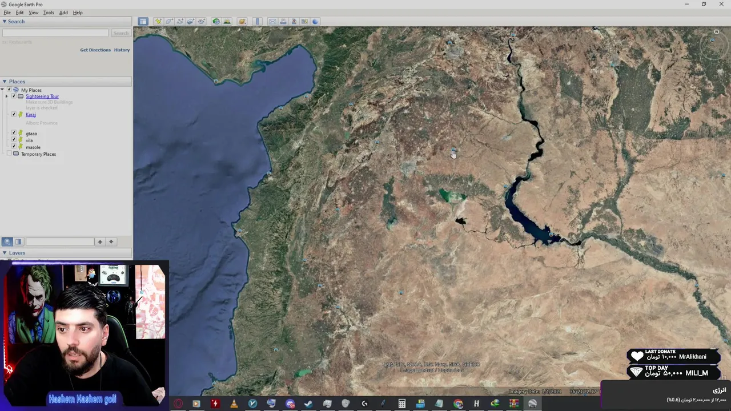
Task: Click the Places panel split-view icon
Action: coord(18,241)
